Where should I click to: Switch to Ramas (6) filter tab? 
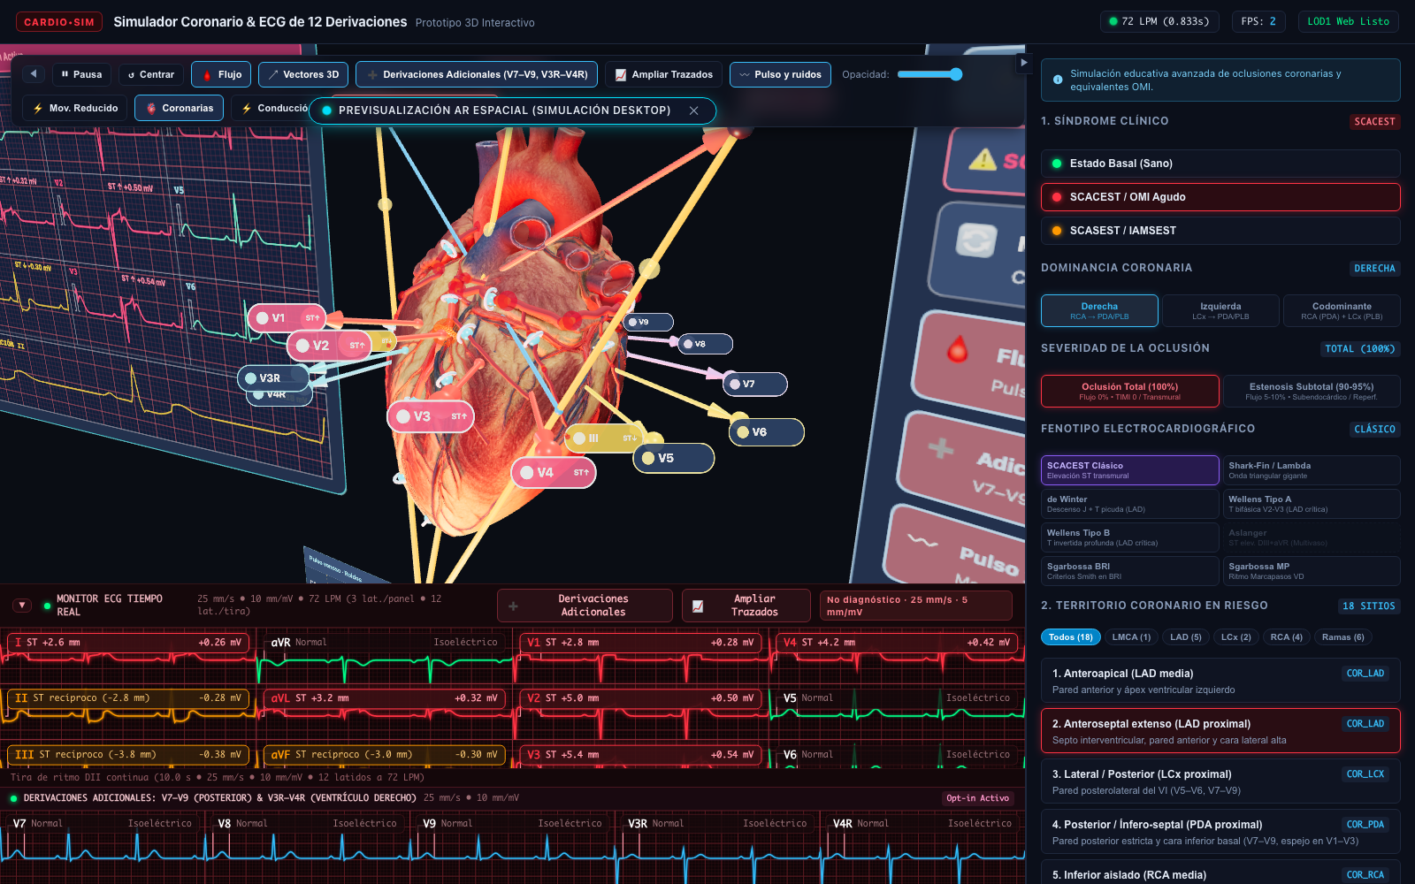pyautogui.click(x=1342, y=637)
